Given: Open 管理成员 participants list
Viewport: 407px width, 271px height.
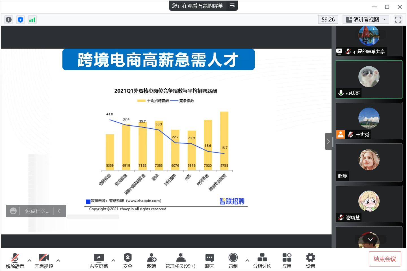Looking at the screenshot, I should point(180,260).
